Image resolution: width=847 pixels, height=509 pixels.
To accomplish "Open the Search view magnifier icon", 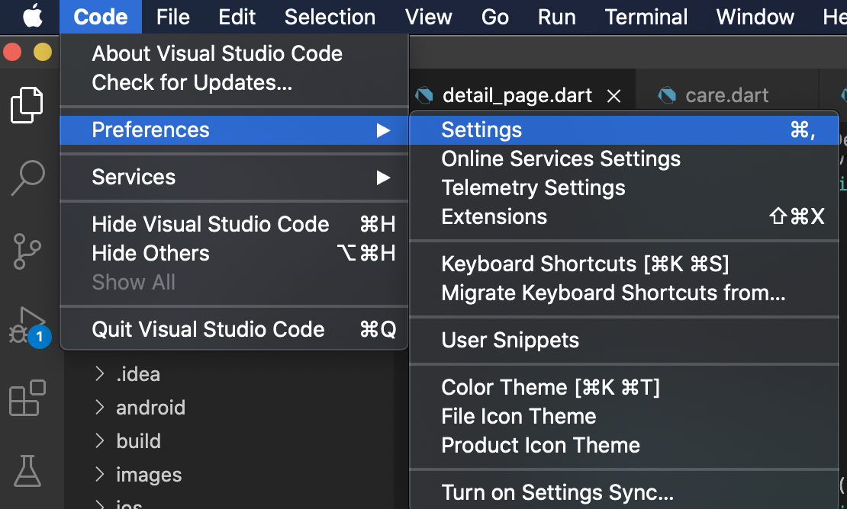I will pyautogui.click(x=27, y=178).
